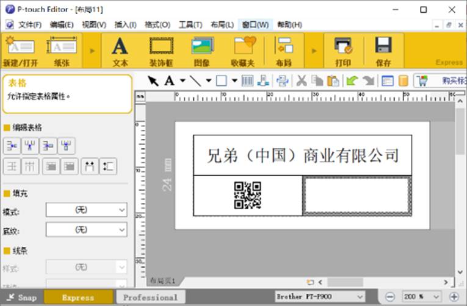Open the 编辑(E) menu
Screen dimensions: 467x306
coord(62,24)
